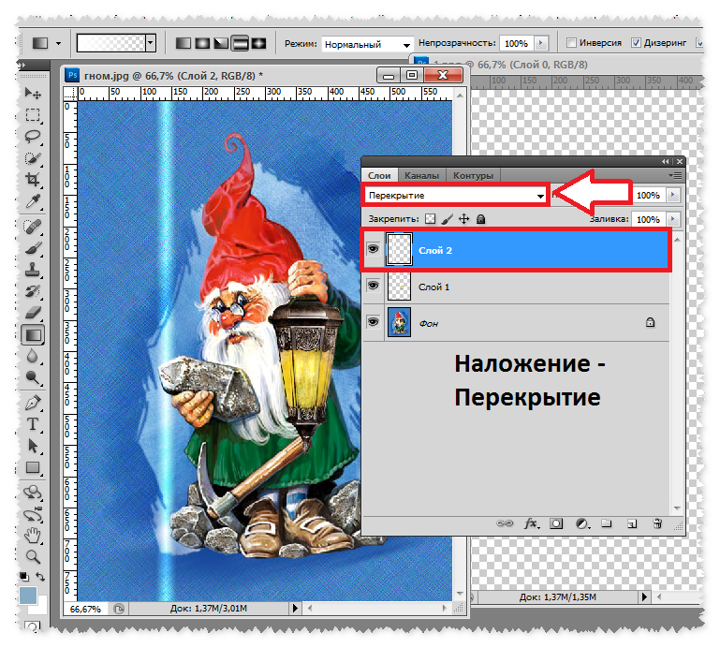The width and height of the screenshot is (720, 648).
Task: Create a new layer
Action: point(632,523)
